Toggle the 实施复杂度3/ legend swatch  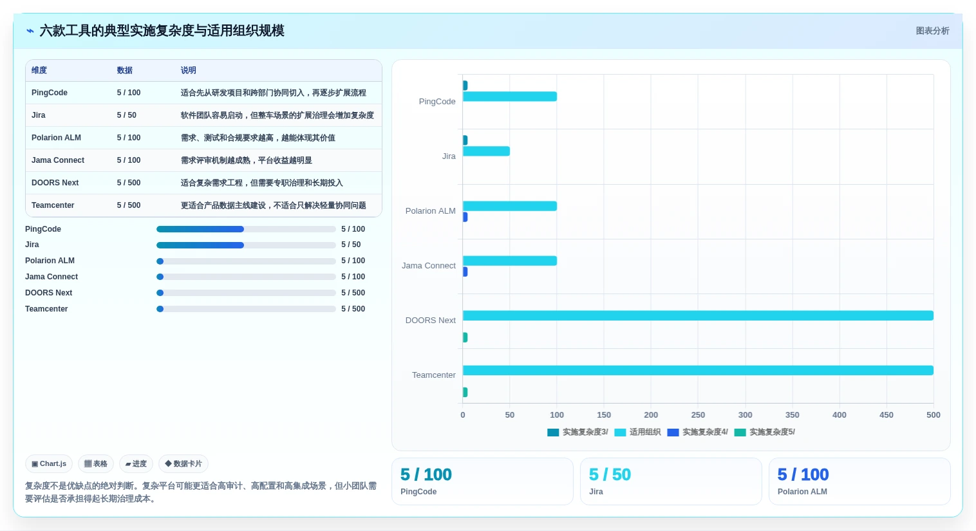click(553, 433)
